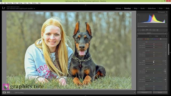This screenshot has height=96, width=171.
Task: Collapse the HSL / Color / B&W panel
Action: tap(167, 36)
